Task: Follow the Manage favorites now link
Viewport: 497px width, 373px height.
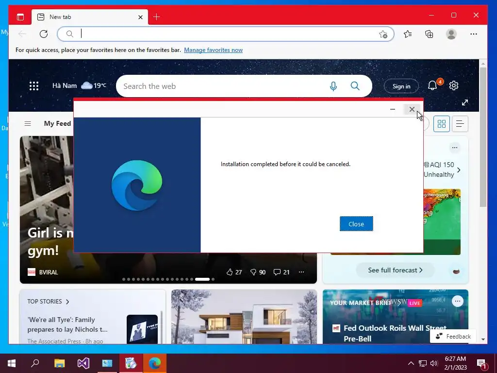Action: pyautogui.click(x=214, y=50)
